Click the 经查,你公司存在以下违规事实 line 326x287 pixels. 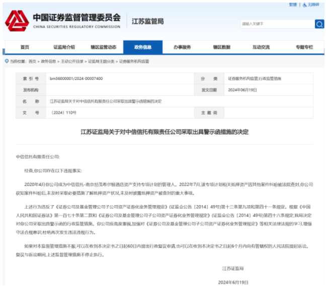pos(53,171)
